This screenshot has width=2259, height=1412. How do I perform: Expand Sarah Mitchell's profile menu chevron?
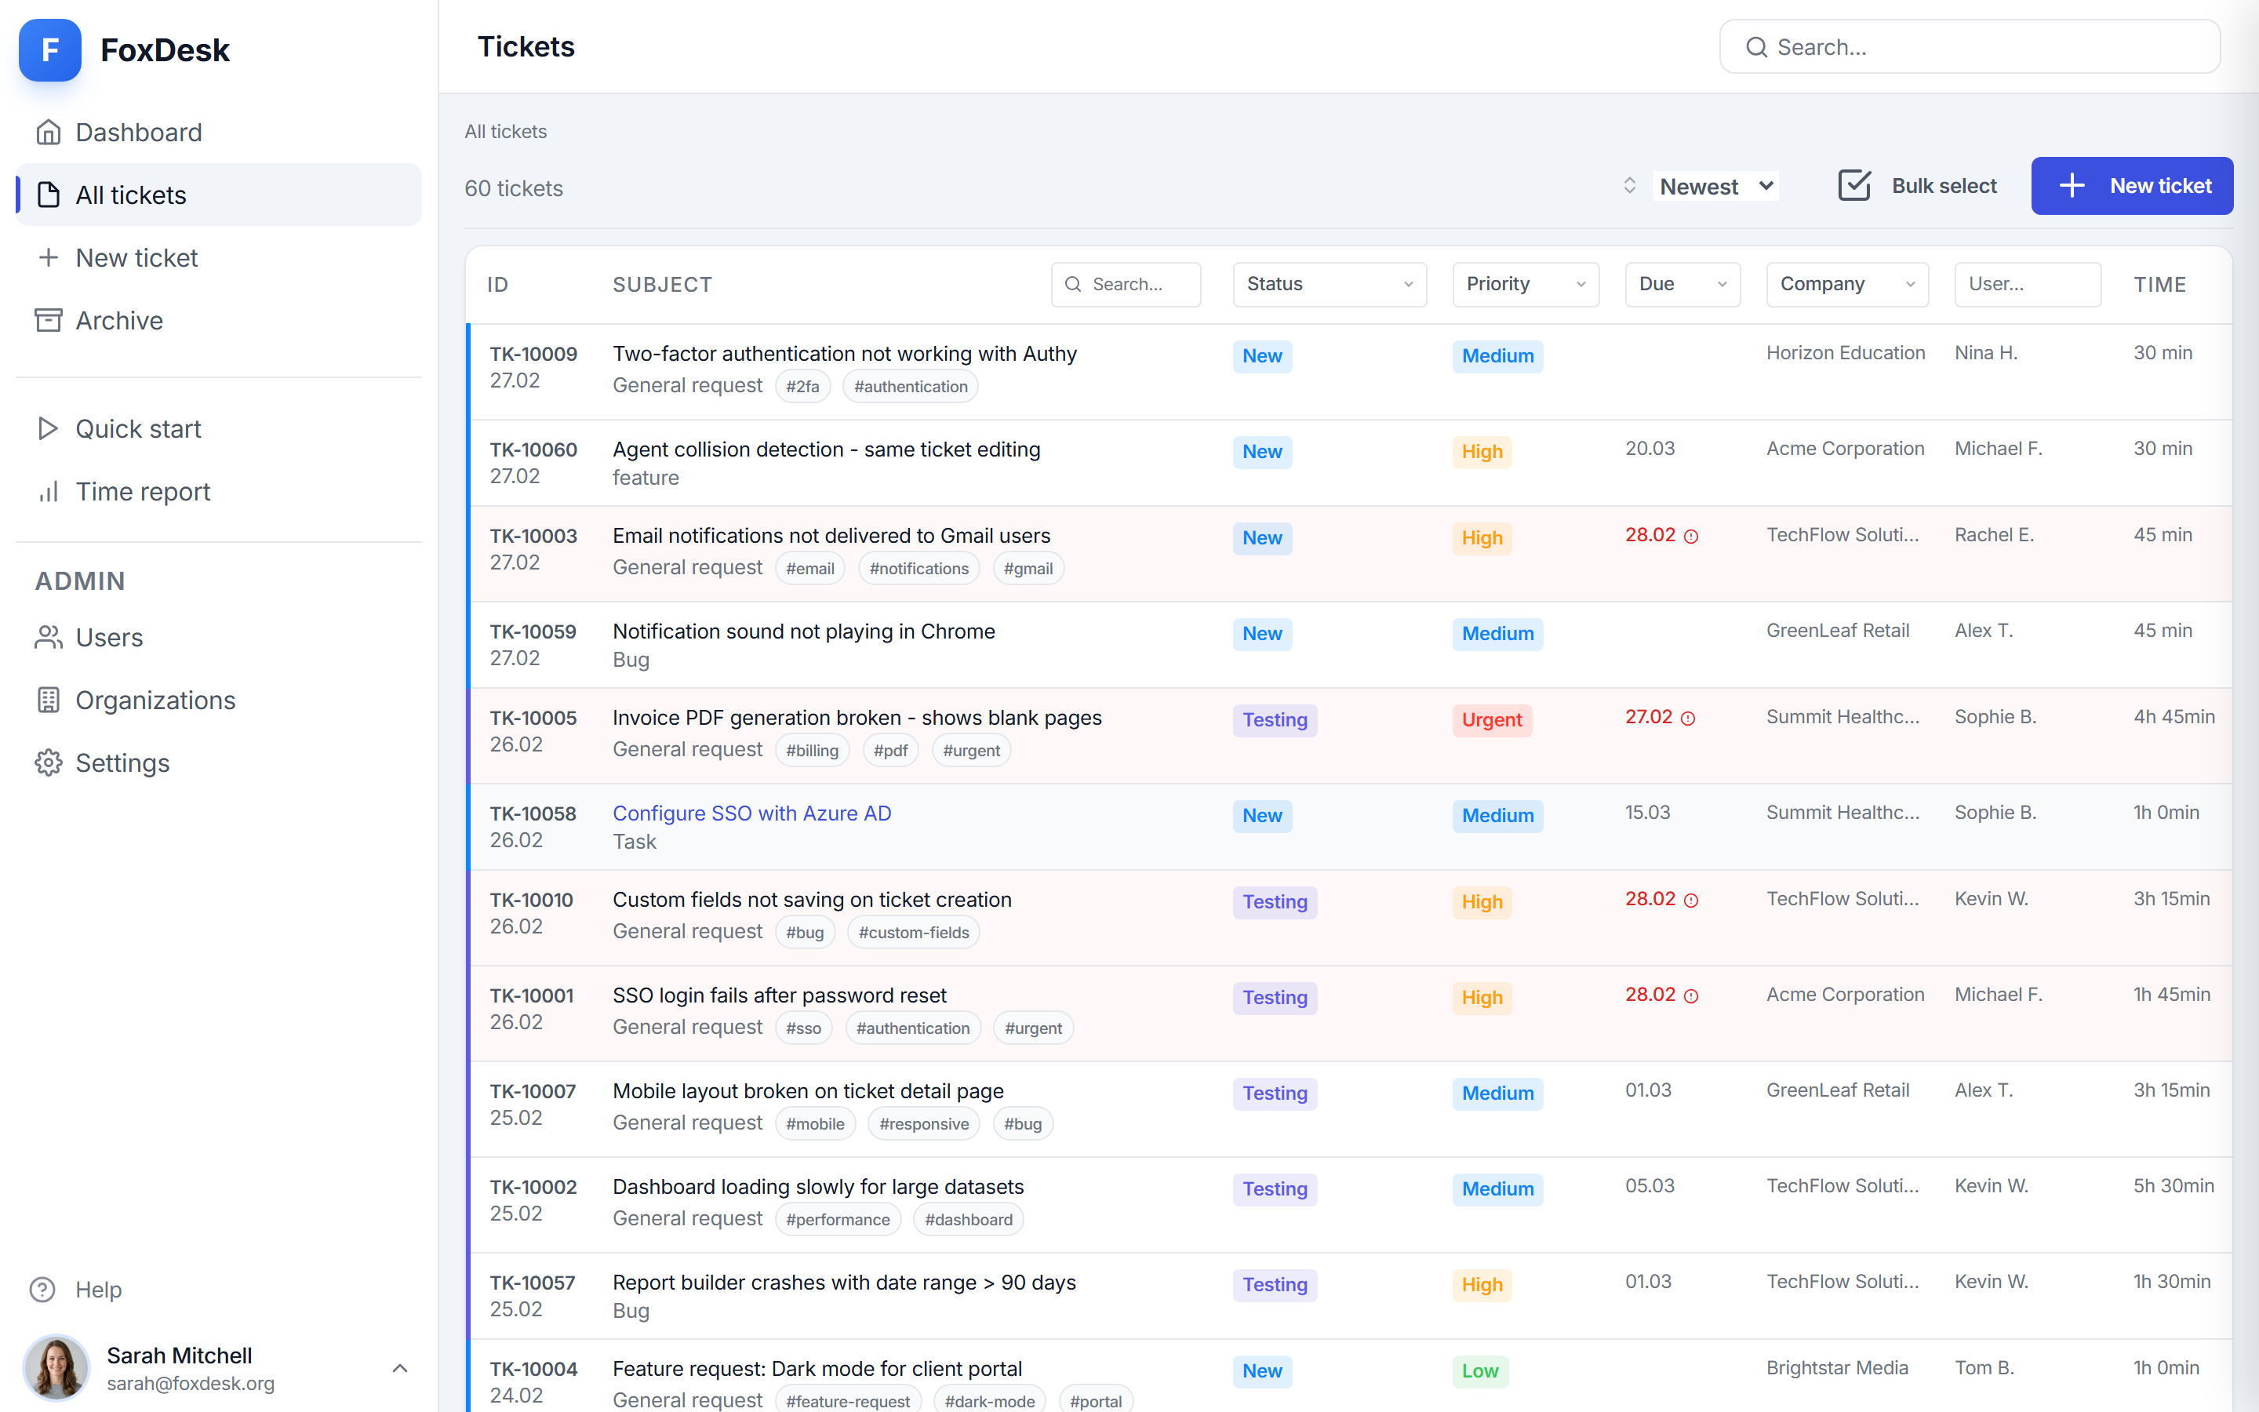(x=399, y=1368)
